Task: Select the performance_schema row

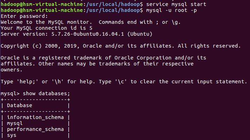Action: [x=35, y=129]
